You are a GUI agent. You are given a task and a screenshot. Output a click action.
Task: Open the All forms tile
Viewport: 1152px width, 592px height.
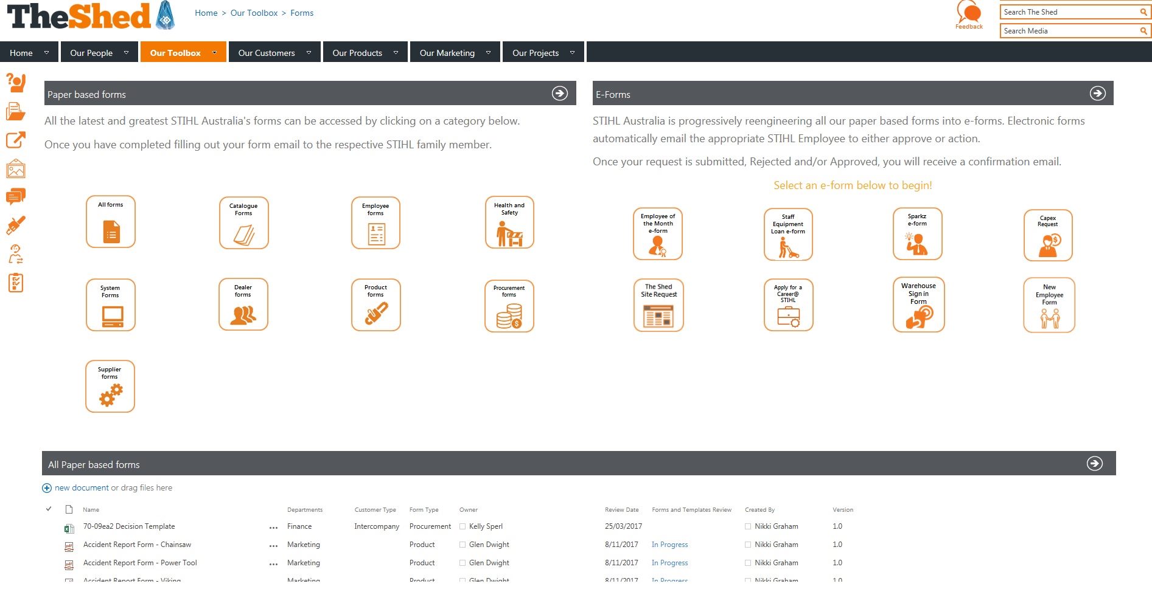111,221
